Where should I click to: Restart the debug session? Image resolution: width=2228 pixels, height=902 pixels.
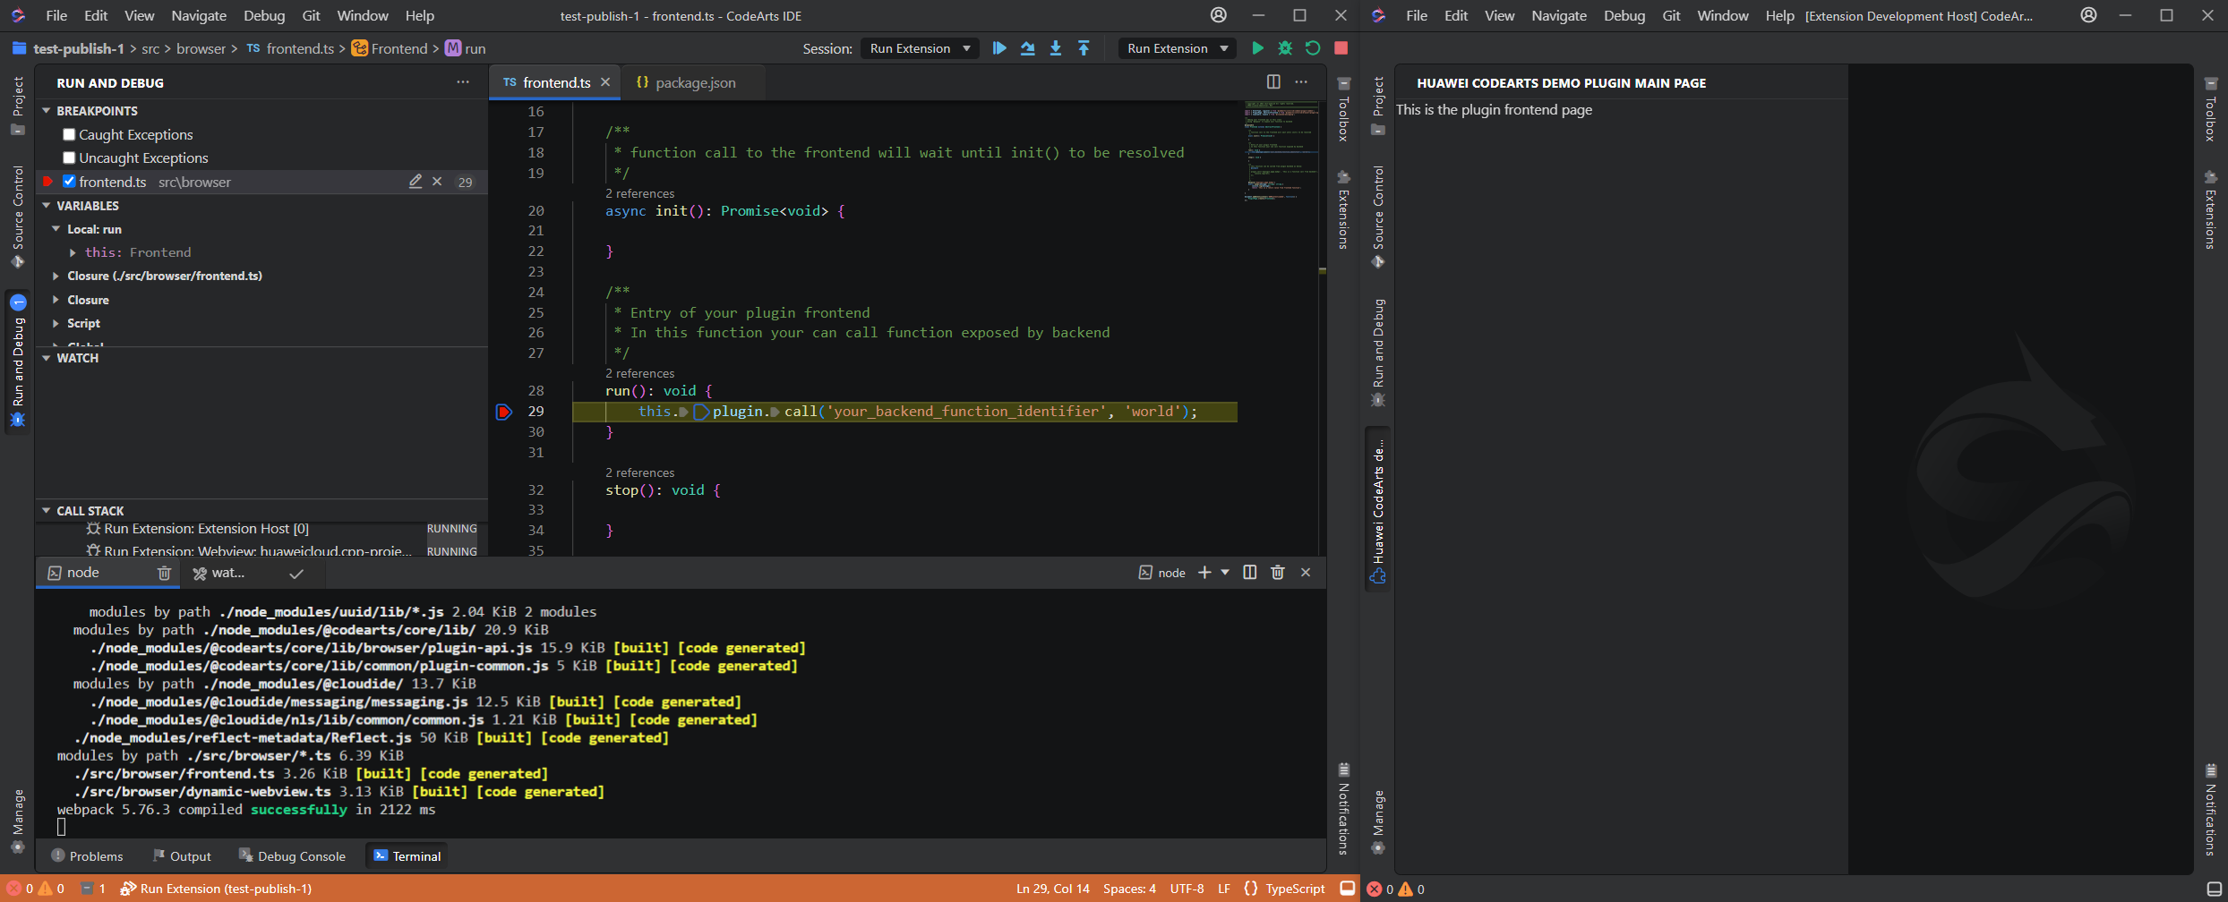pyautogui.click(x=1313, y=48)
